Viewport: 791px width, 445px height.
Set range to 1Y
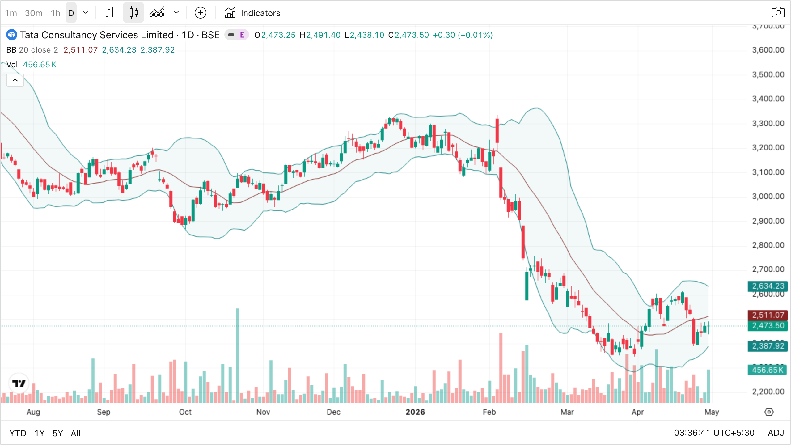click(40, 433)
